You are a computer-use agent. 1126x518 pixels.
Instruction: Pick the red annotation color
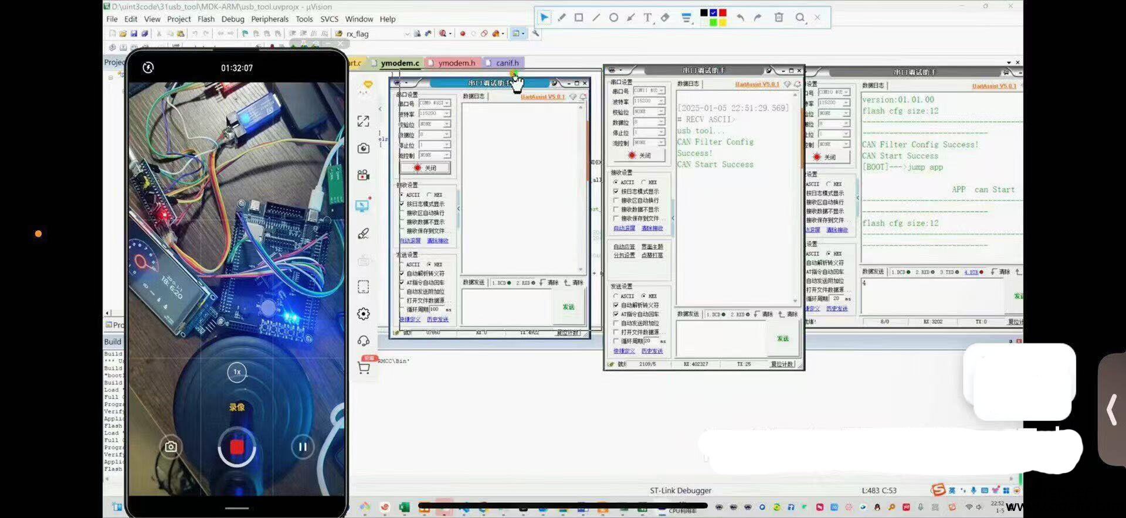pos(723,13)
